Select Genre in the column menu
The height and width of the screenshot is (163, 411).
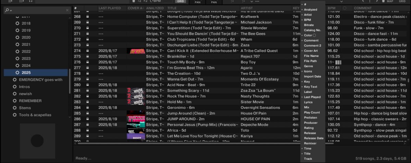click(x=308, y=66)
